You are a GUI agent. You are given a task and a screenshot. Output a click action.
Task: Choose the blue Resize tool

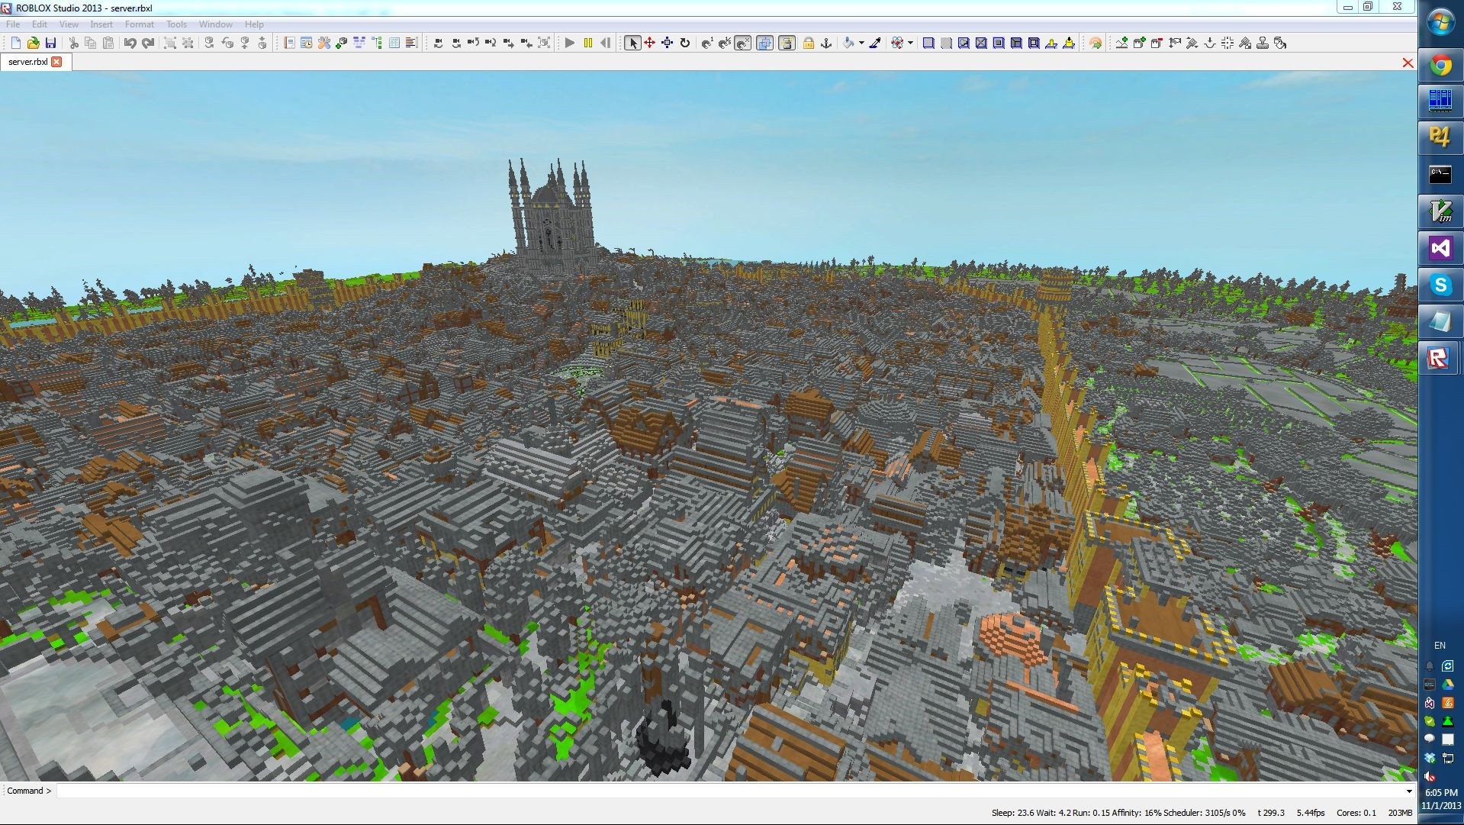click(668, 44)
